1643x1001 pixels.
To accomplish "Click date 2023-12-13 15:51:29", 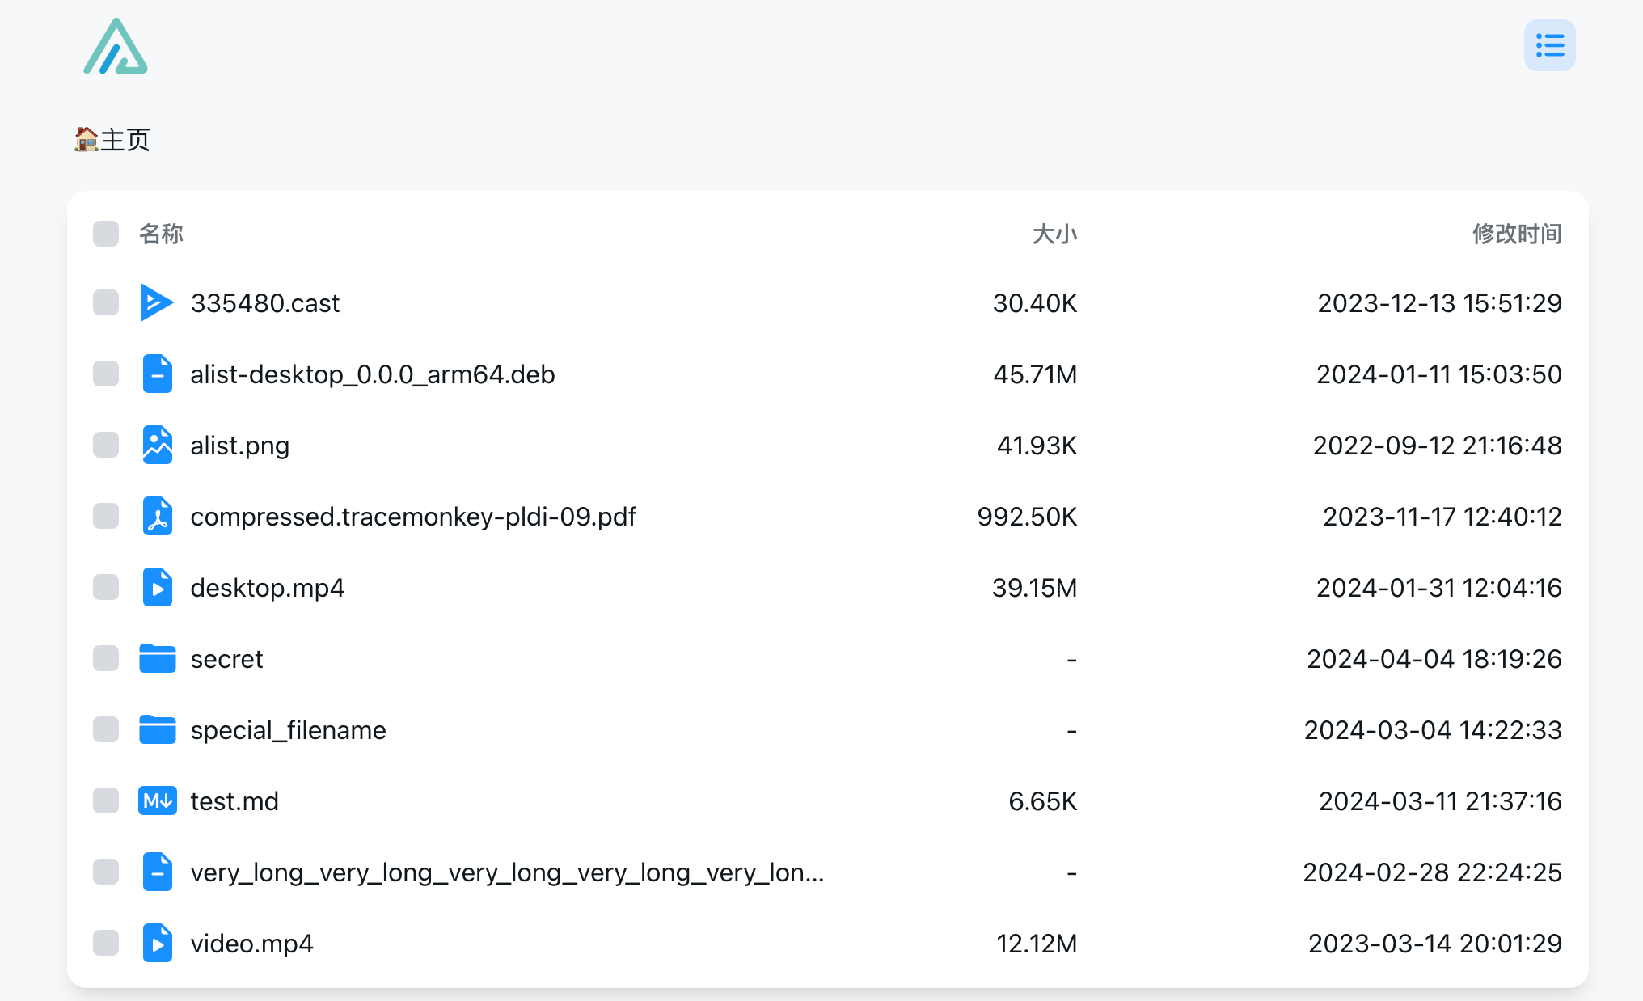I will point(1439,303).
